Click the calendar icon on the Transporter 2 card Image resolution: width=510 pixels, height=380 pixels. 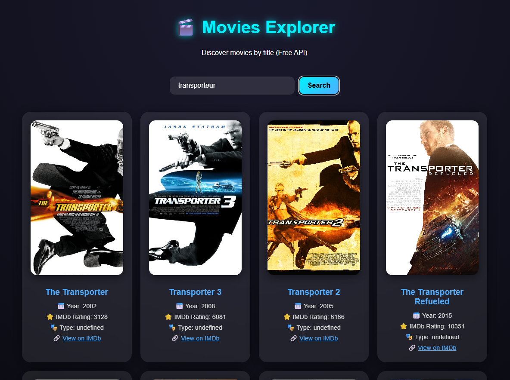pyautogui.click(x=297, y=306)
